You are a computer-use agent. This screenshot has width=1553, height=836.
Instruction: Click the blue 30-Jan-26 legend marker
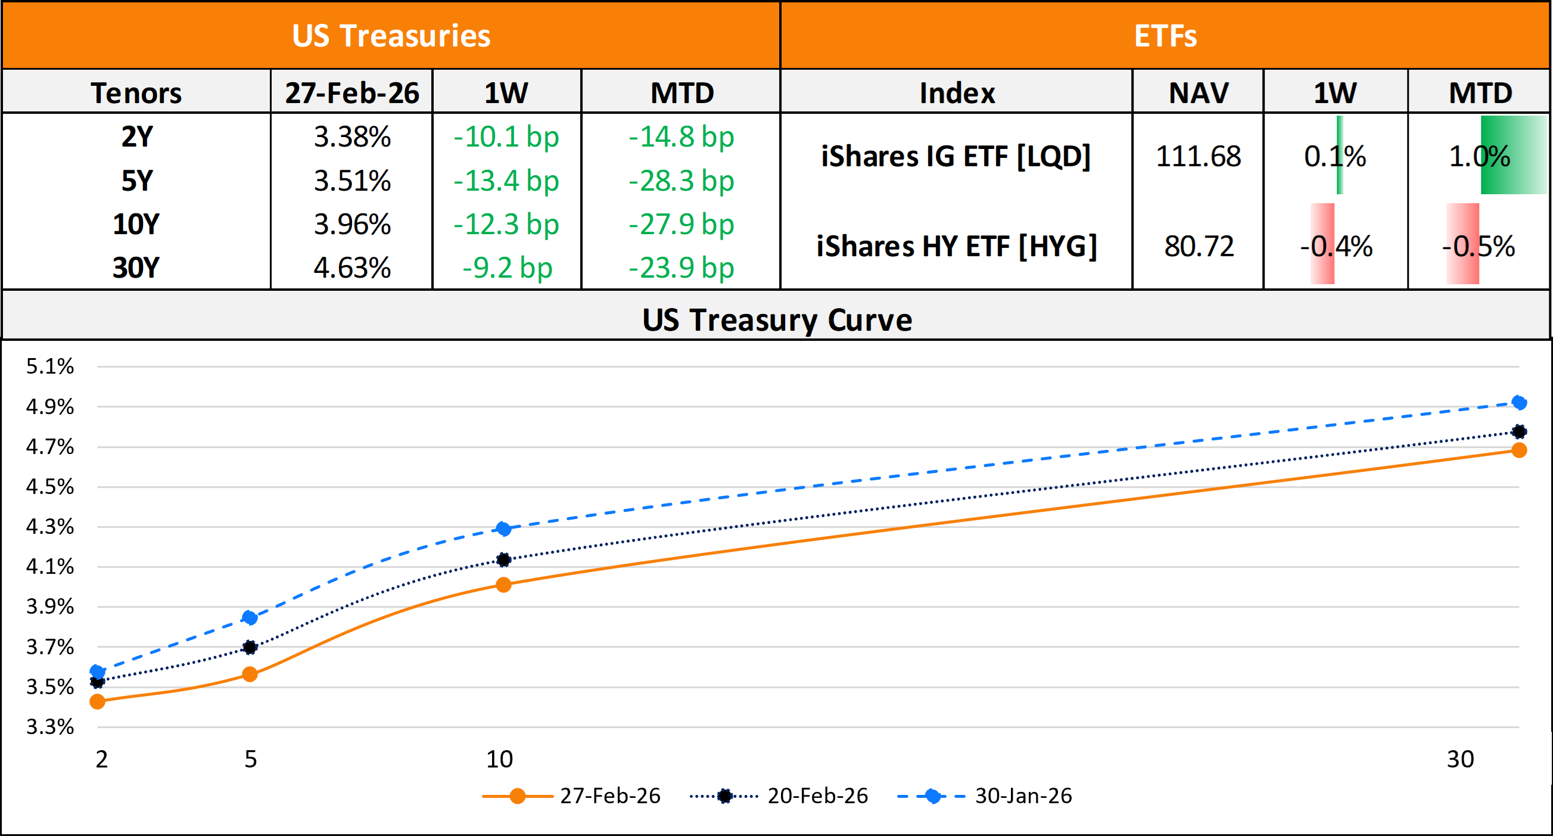click(x=932, y=796)
